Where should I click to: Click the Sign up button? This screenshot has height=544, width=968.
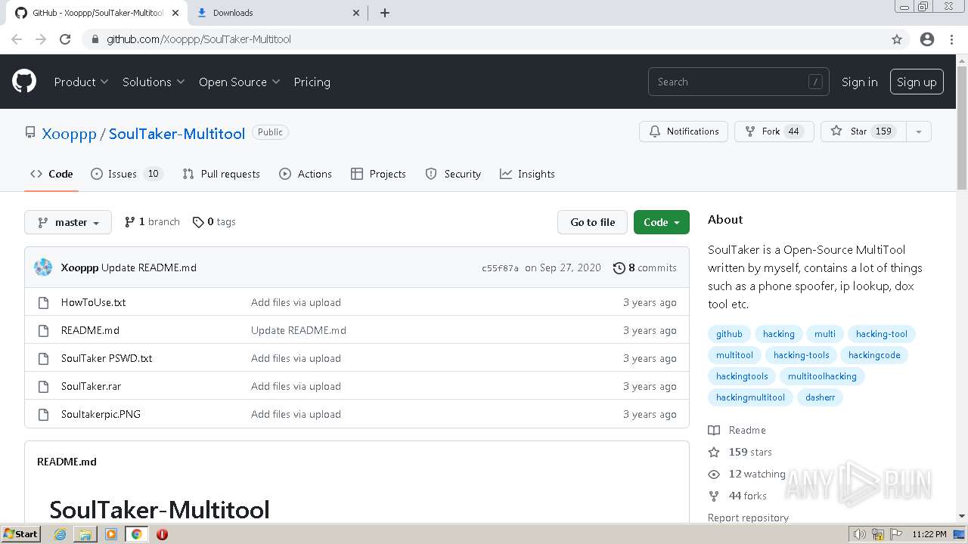[917, 82]
